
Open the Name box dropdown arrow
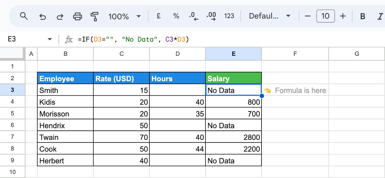50,39
